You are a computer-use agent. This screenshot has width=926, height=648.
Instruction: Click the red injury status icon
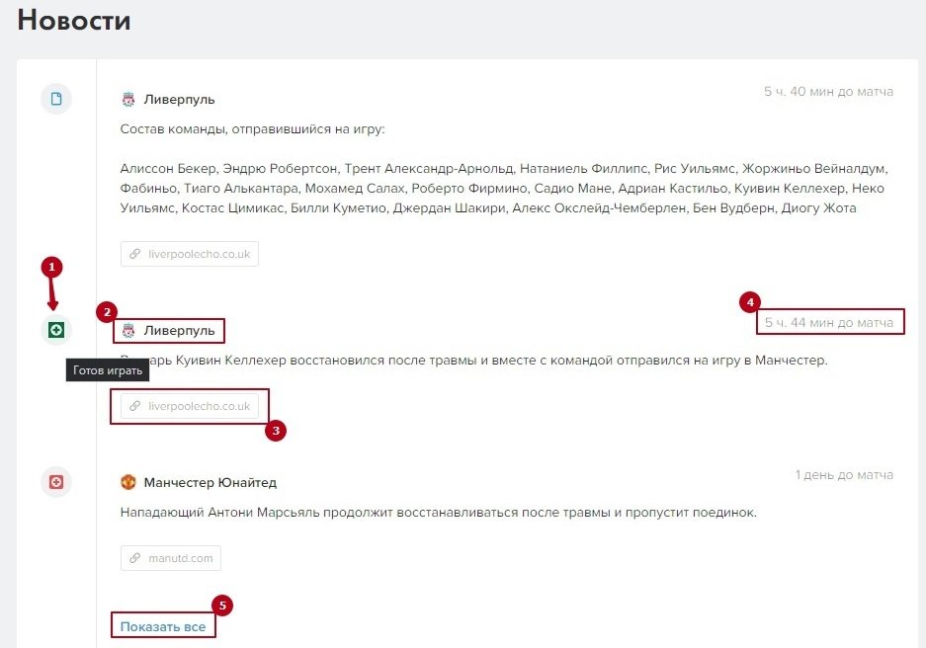(x=55, y=482)
